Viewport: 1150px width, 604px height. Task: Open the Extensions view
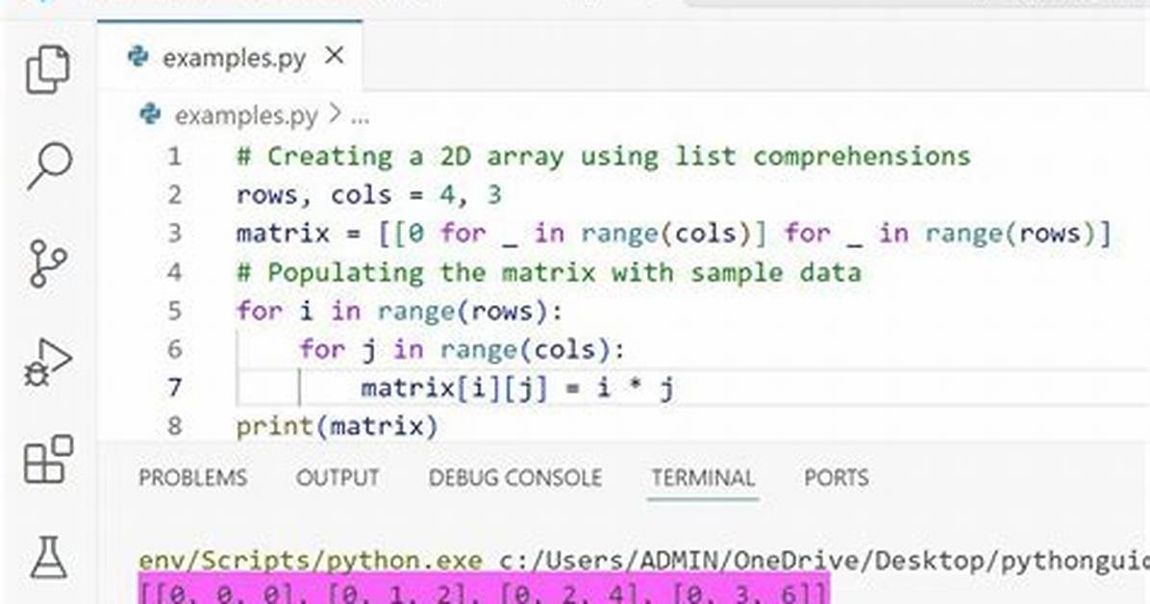coord(48,460)
